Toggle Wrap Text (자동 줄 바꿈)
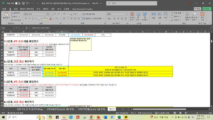The width and height of the screenshot is (213, 120). pos(89,14)
